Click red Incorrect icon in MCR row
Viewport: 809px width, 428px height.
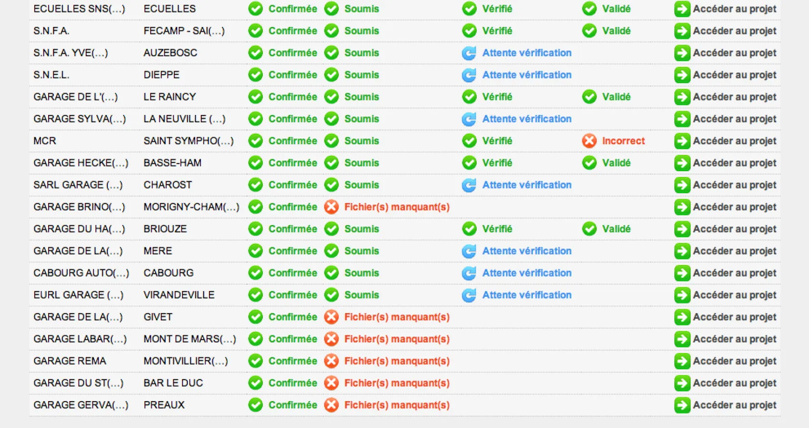[x=589, y=141]
